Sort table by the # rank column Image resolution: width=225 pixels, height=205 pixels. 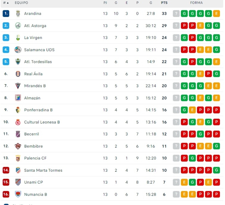(x=6, y=3)
